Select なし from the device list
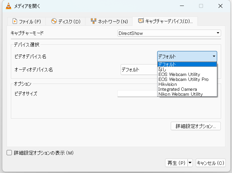 tap(162, 69)
